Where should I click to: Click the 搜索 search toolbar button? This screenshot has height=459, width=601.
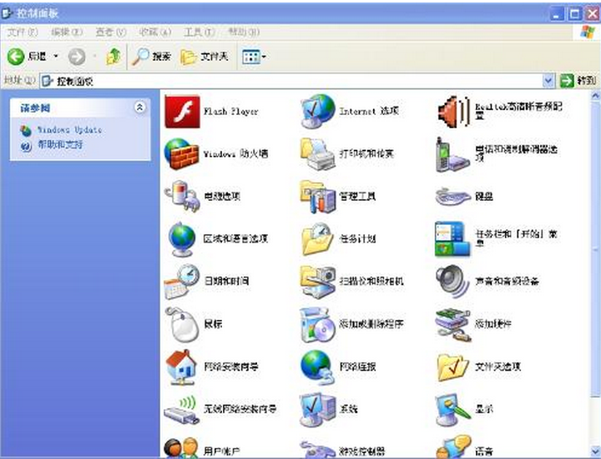click(151, 57)
